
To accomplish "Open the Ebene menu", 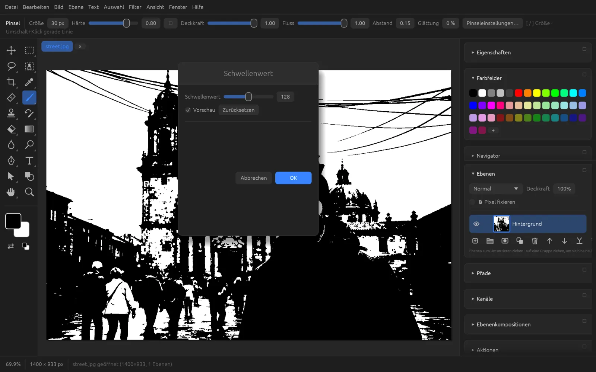I will coord(76,7).
